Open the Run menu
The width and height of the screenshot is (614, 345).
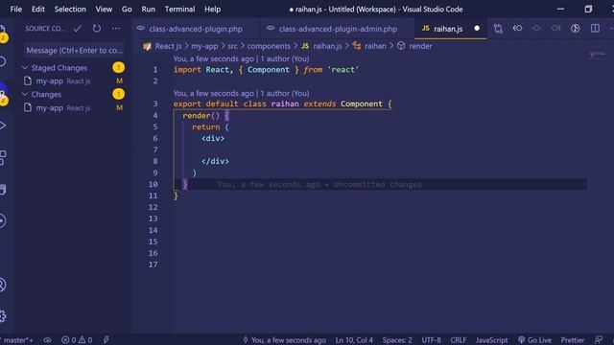click(149, 9)
